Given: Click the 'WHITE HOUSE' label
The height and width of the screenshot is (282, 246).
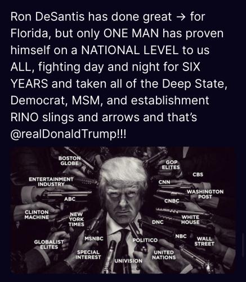Looking at the screenshot, I should pos(190,219).
